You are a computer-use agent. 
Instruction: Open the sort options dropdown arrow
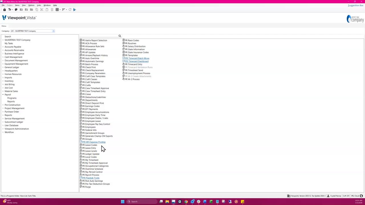(66, 10)
